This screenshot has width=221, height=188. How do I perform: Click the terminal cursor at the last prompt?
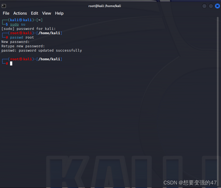11,64
